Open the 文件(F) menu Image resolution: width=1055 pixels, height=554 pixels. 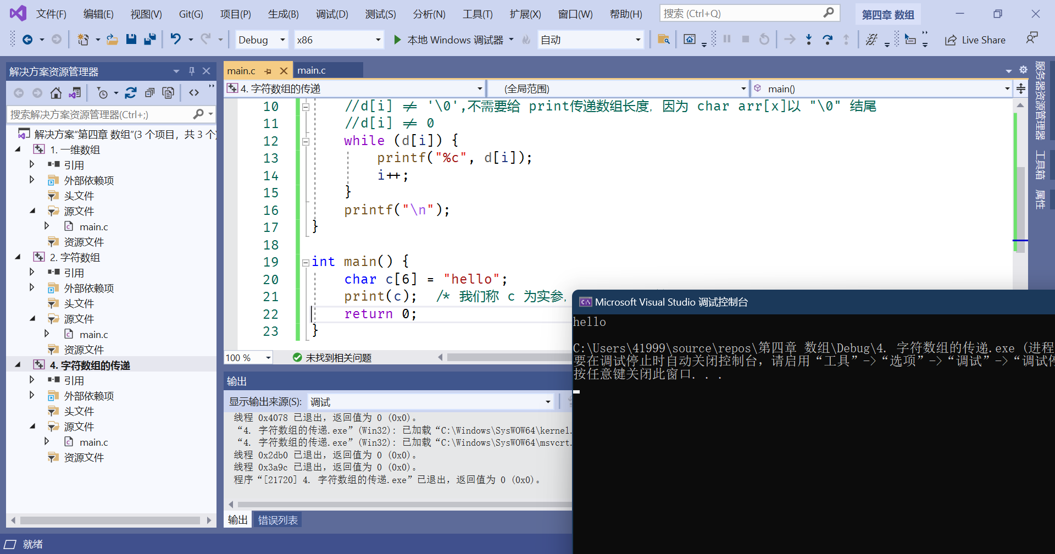(x=51, y=14)
